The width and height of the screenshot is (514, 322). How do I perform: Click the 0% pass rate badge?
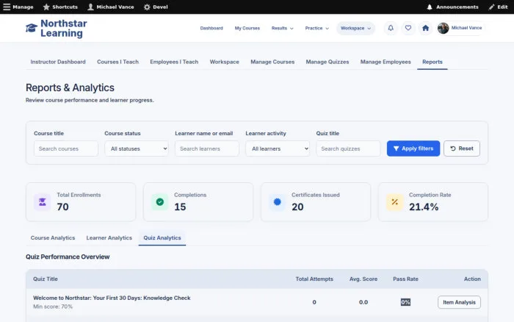tap(405, 302)
